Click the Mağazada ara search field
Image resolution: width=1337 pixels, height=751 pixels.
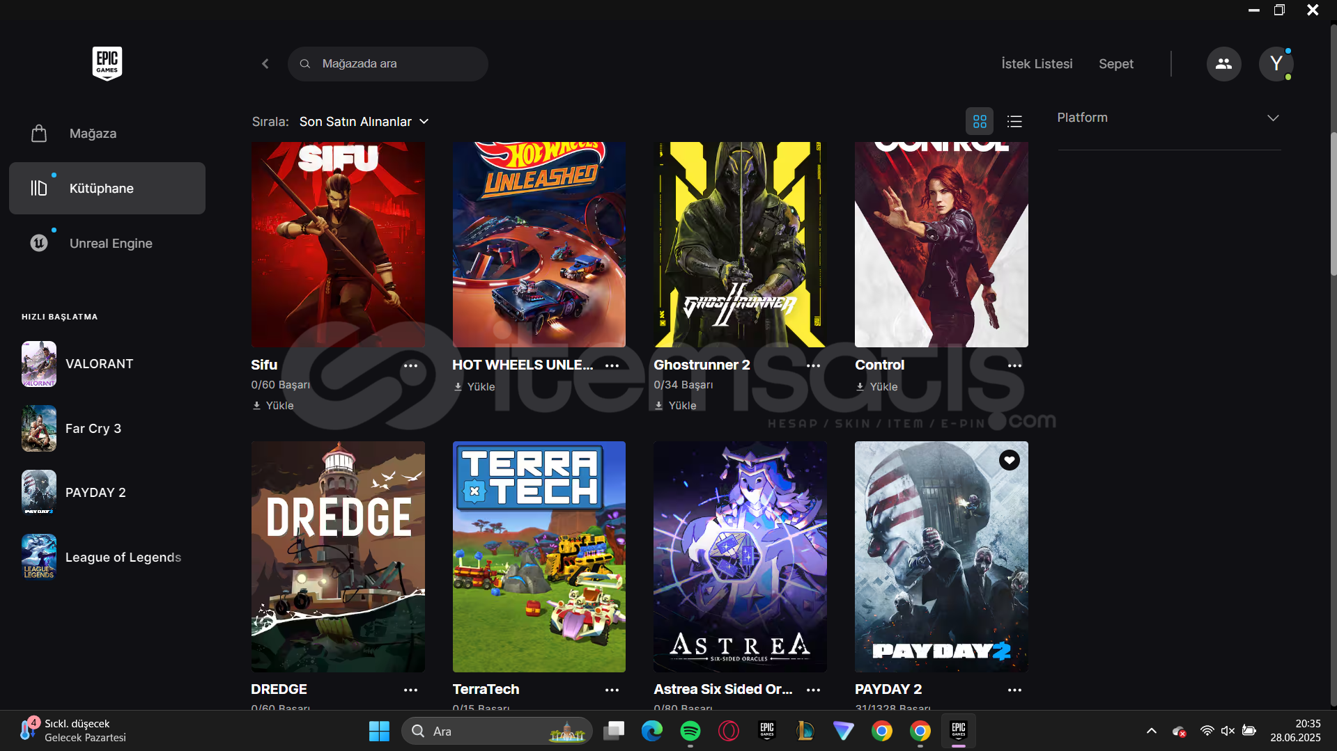[x=387, y=64]
